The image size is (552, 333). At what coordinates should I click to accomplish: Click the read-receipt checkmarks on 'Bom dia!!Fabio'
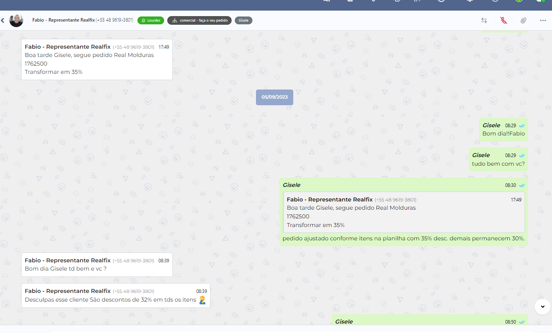pos(522,126)
